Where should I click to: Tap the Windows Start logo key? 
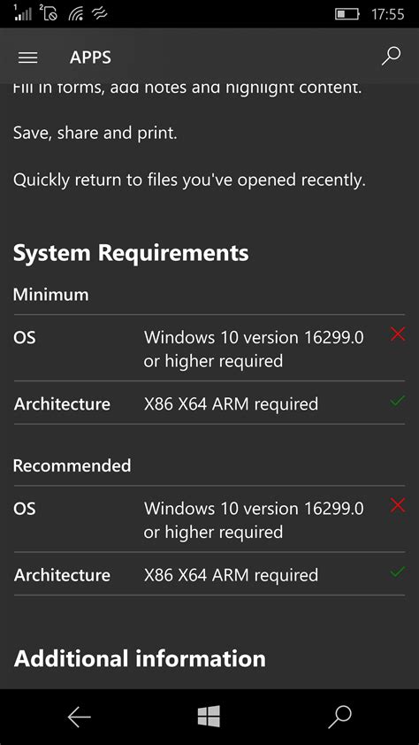coord(209,716)
